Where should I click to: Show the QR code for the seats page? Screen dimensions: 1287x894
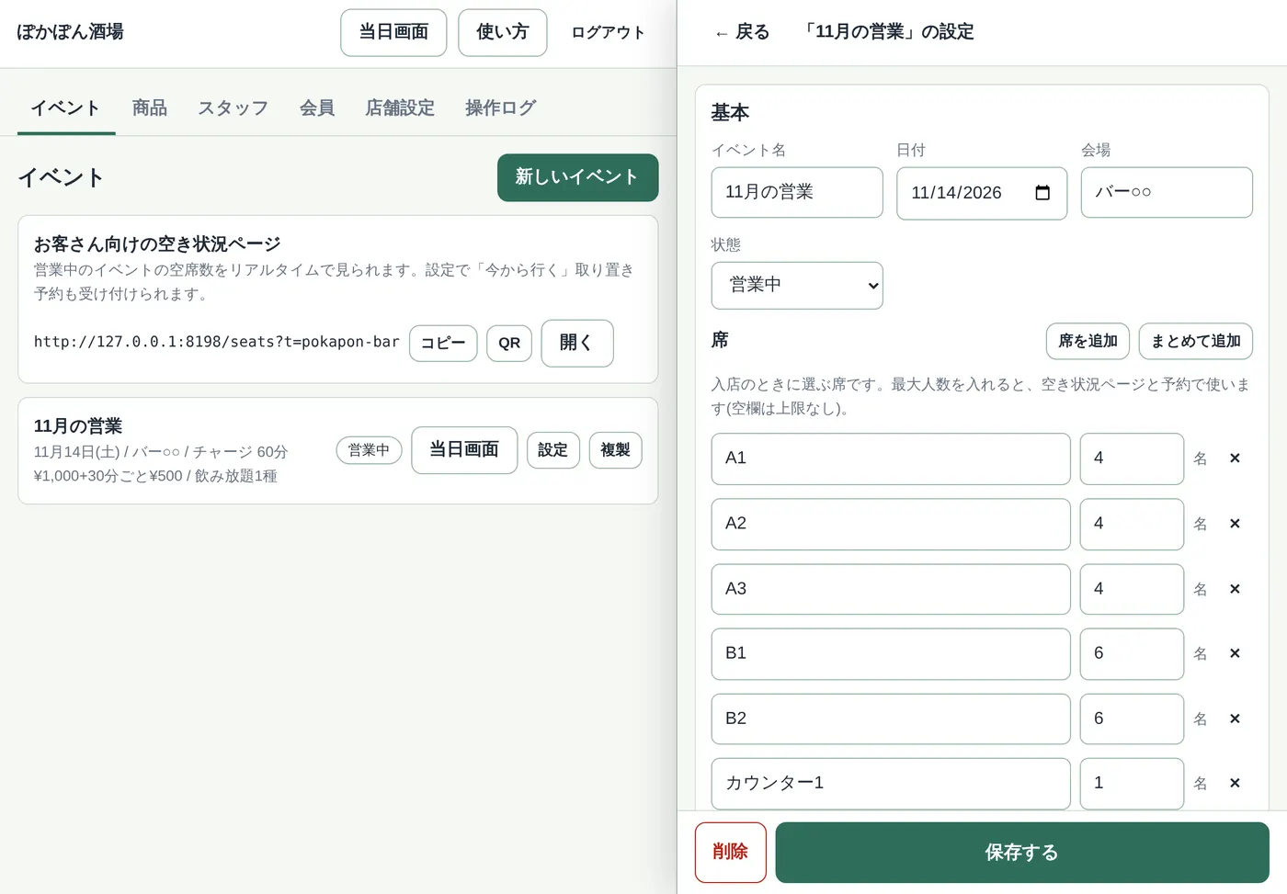[509, 343]
